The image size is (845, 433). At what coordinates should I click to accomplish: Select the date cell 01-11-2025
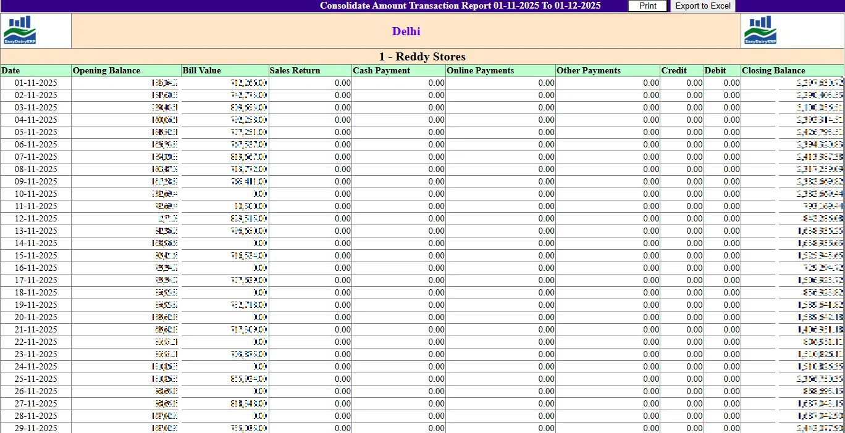click(x=36, y=83)
